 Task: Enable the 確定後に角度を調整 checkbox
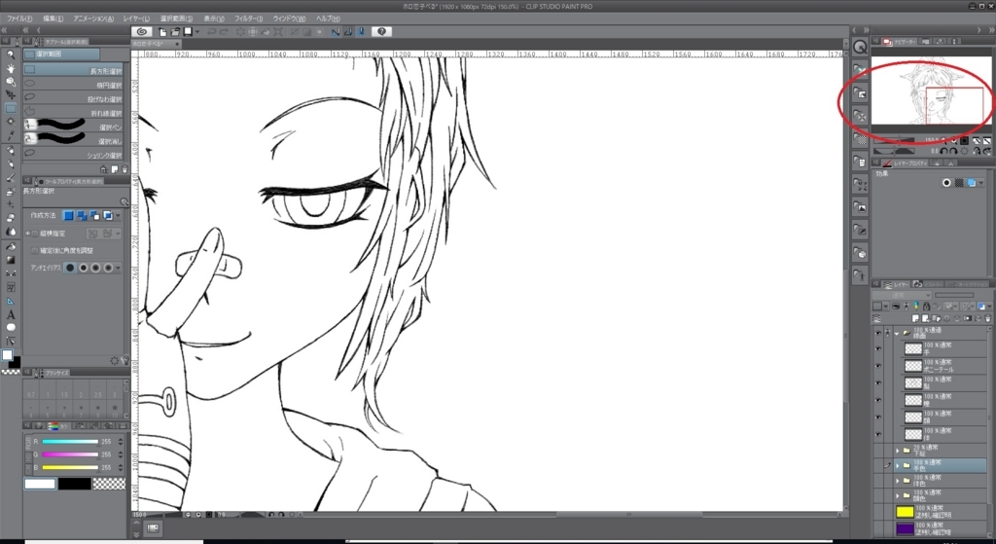35,250
